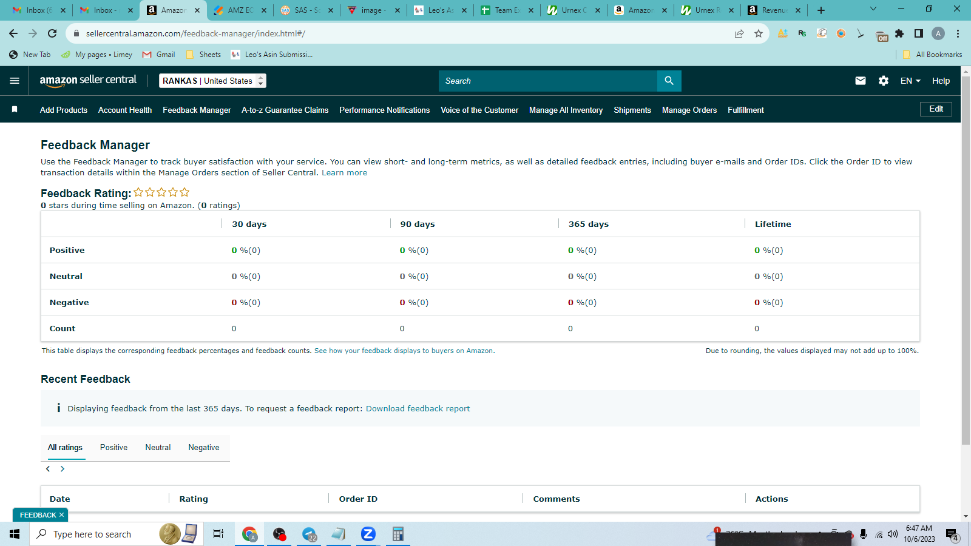This screenshot has height=546, width=971.
Task: Open the Zalo taskbar icon
Action: click(x=368, y=534)
